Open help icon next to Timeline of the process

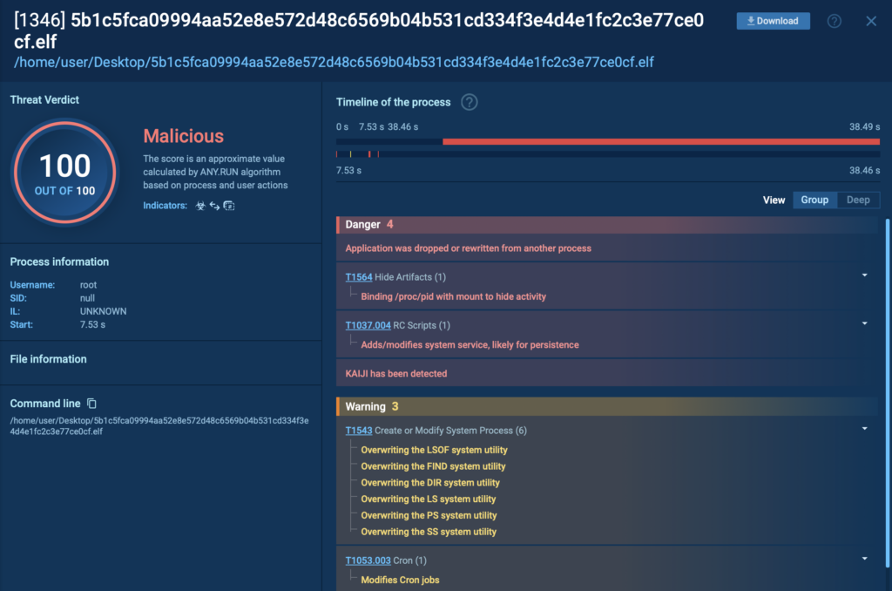point(469,103)
